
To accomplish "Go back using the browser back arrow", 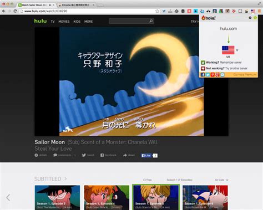I will [x=4, y=11].
